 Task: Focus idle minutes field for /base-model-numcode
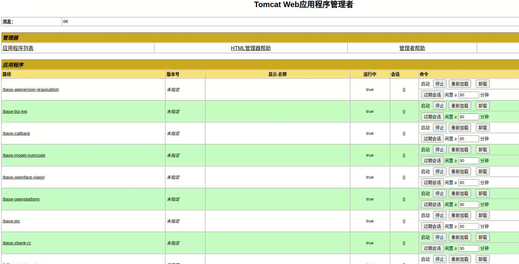click(x=468, y=161)
